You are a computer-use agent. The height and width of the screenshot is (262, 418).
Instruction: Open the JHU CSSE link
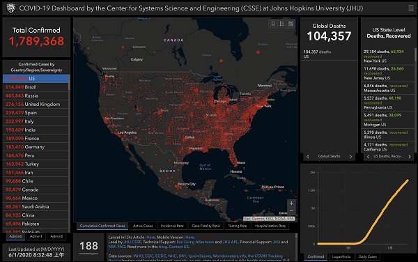[x=132, y=242]
